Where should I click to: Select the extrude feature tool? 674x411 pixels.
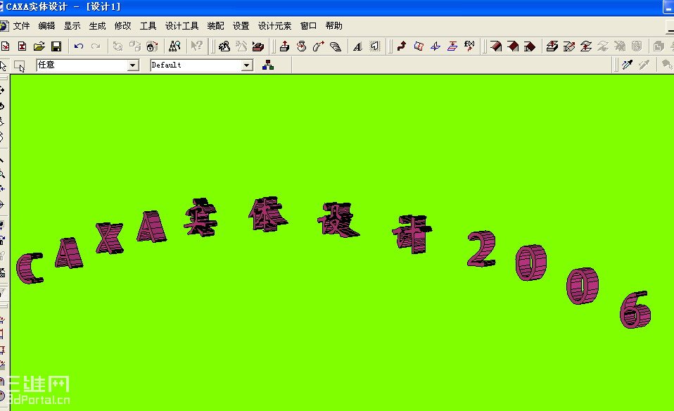pos(284,46)
